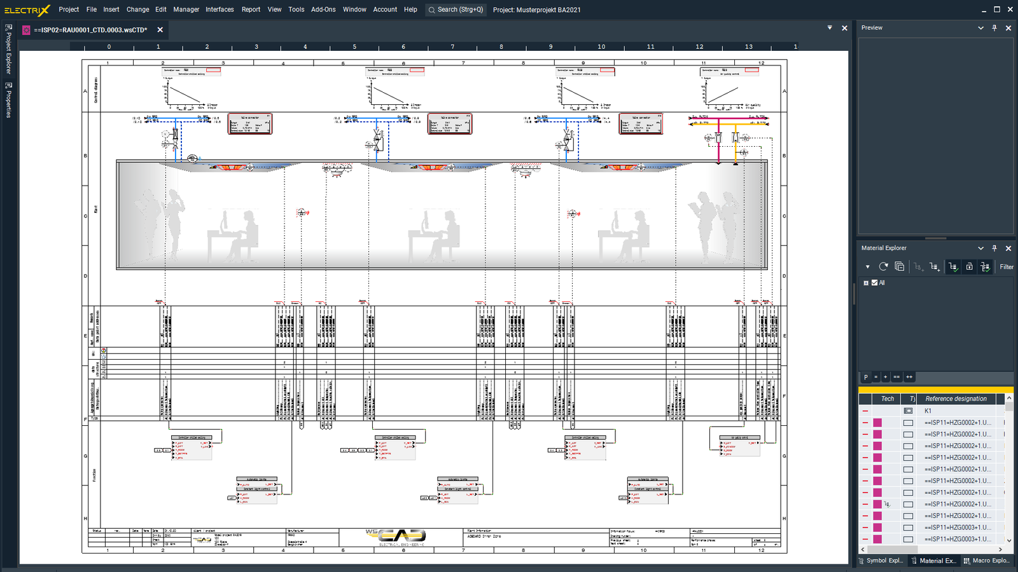
Task: Pin the Preview panel
Action: (x=994, y=28)
